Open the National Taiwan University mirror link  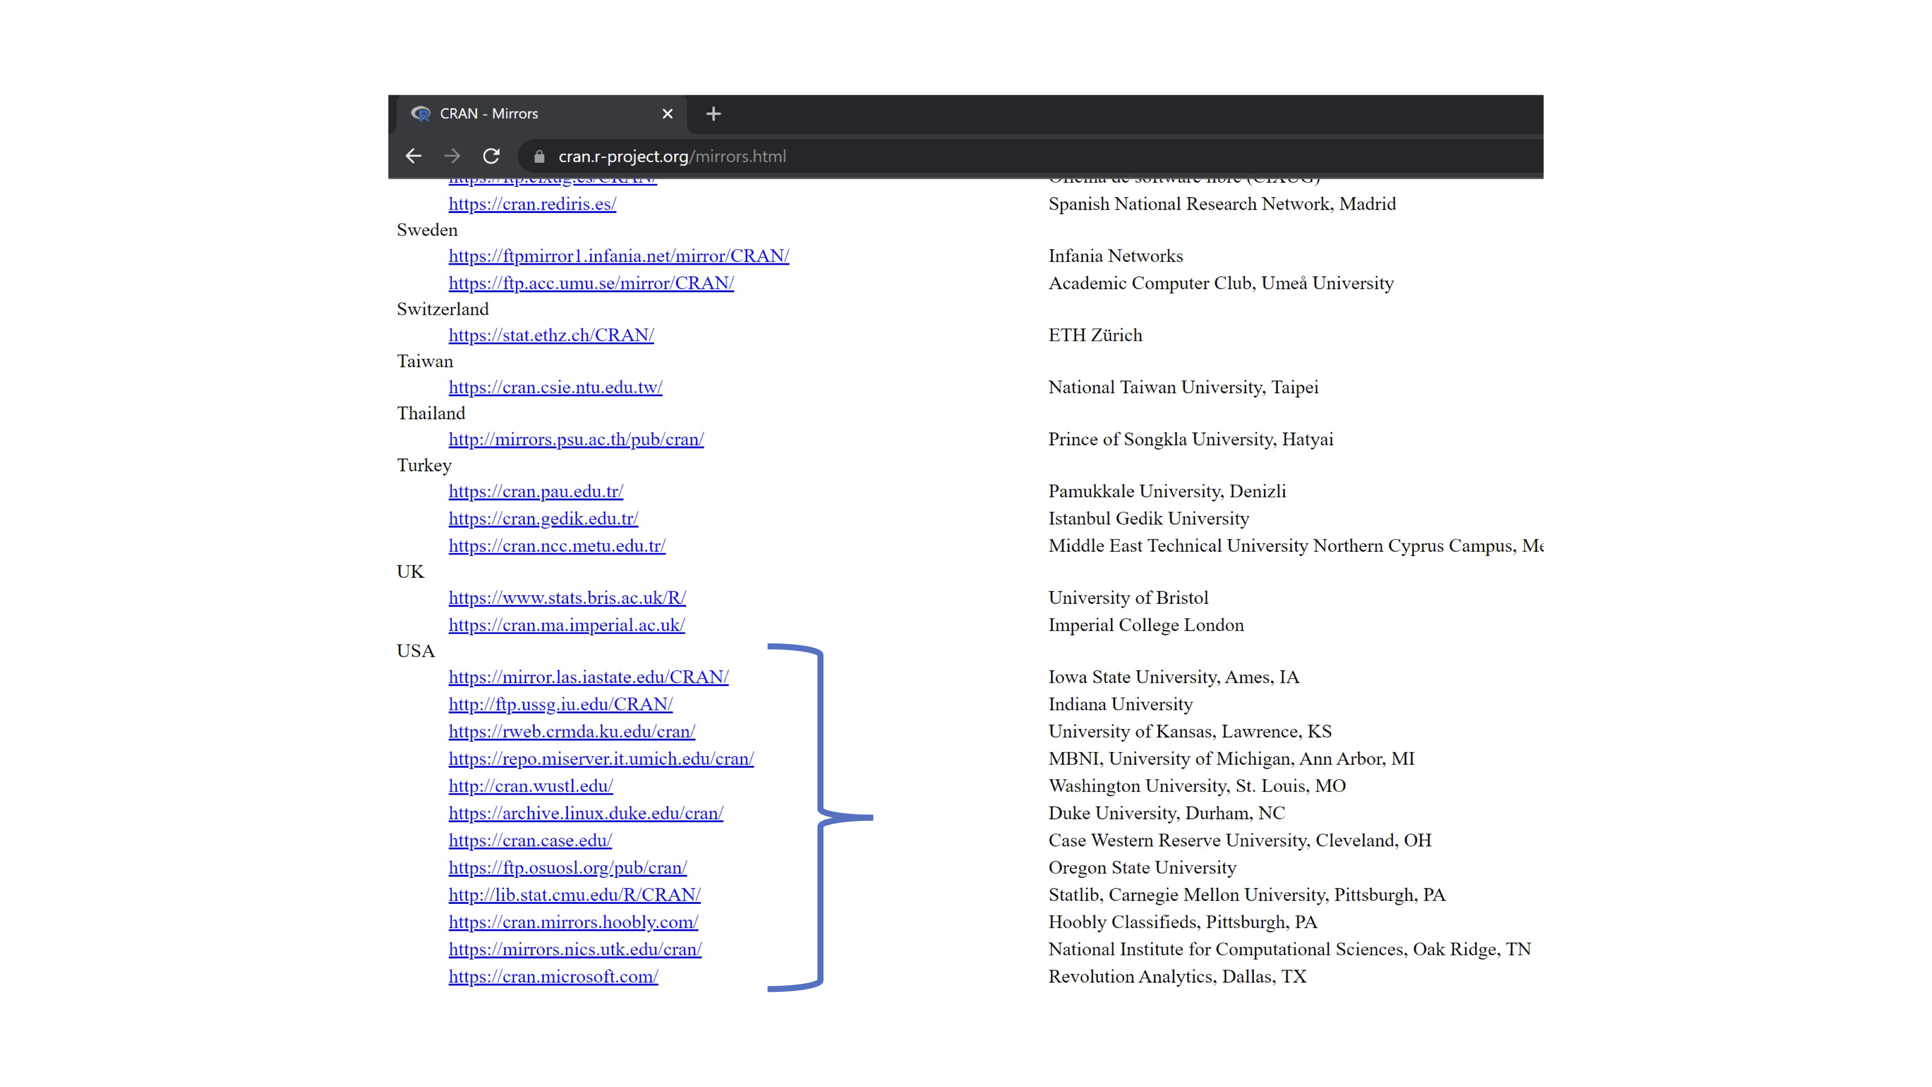pyautogui.click(x=555, y=388)
